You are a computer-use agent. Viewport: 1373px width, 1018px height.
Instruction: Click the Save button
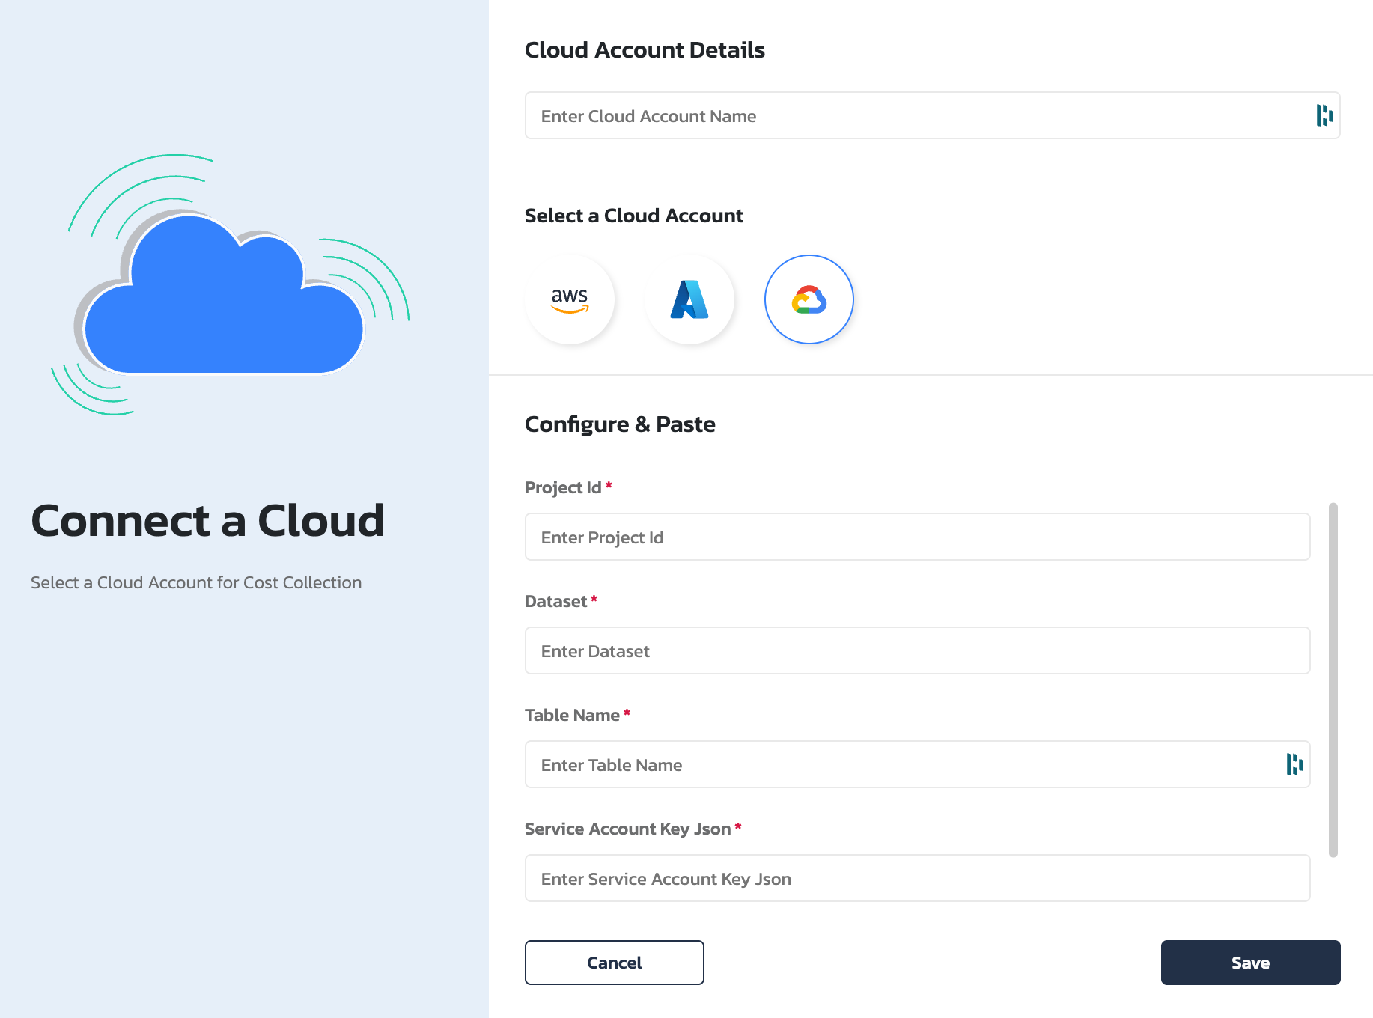tap(1249, 963)
